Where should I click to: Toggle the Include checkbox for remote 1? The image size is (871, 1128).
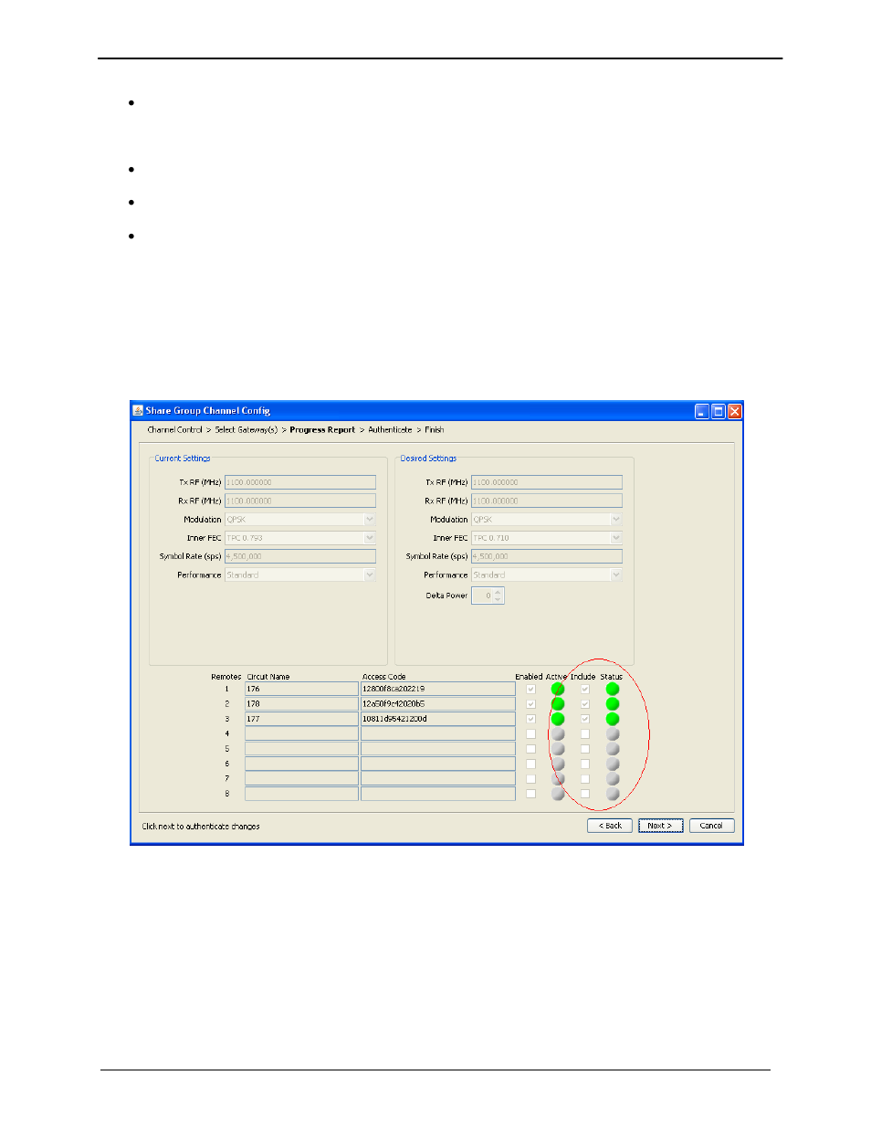tap(585, 690)
